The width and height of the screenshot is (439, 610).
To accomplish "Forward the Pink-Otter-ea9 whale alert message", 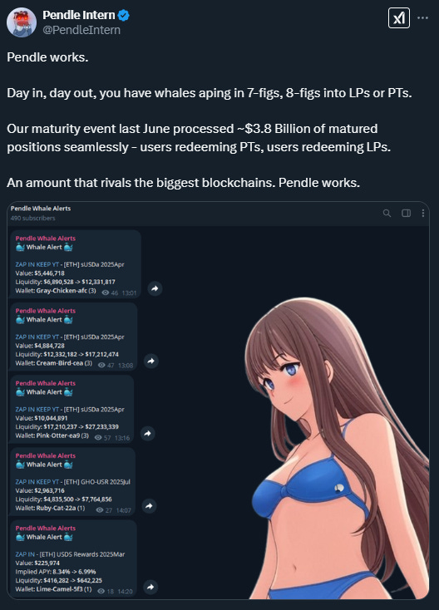I will click(x=148, y=433).
